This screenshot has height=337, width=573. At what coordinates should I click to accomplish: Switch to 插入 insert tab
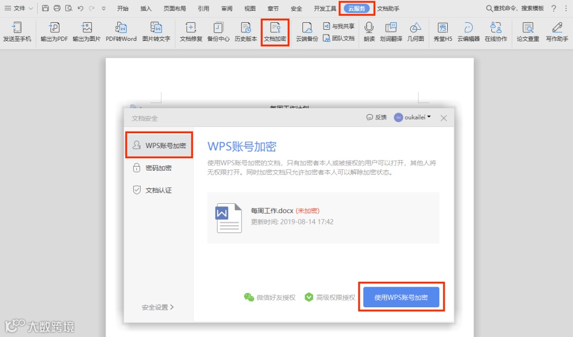146,8
